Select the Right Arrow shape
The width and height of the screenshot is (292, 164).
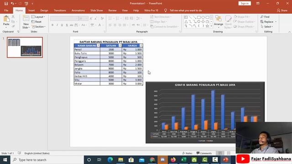(x=199, y=22)
